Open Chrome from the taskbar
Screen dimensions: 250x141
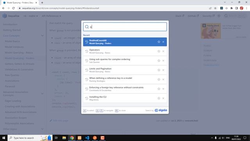(x=72, y=138)
